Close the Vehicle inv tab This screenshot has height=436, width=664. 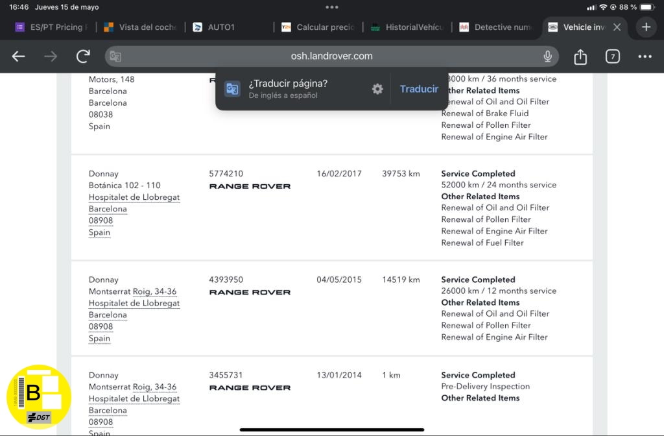pos(617,27)
